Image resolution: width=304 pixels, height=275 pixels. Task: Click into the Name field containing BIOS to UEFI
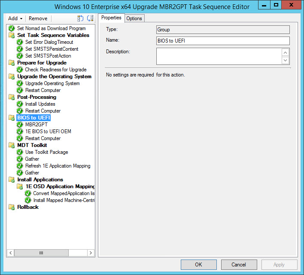point(222,41)
